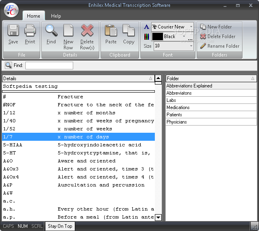
Task: Click the magnifier icon beside the Find field
Action: click(8, 65)
